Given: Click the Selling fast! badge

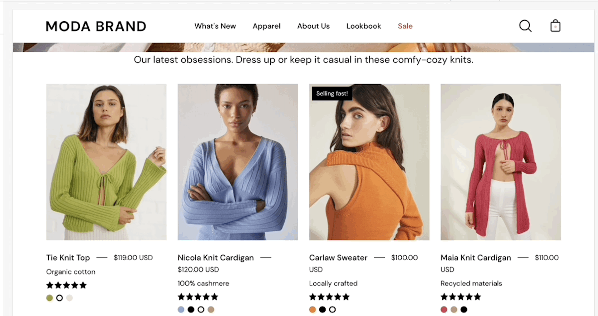Looking at the screenshot, I should 332,94.
